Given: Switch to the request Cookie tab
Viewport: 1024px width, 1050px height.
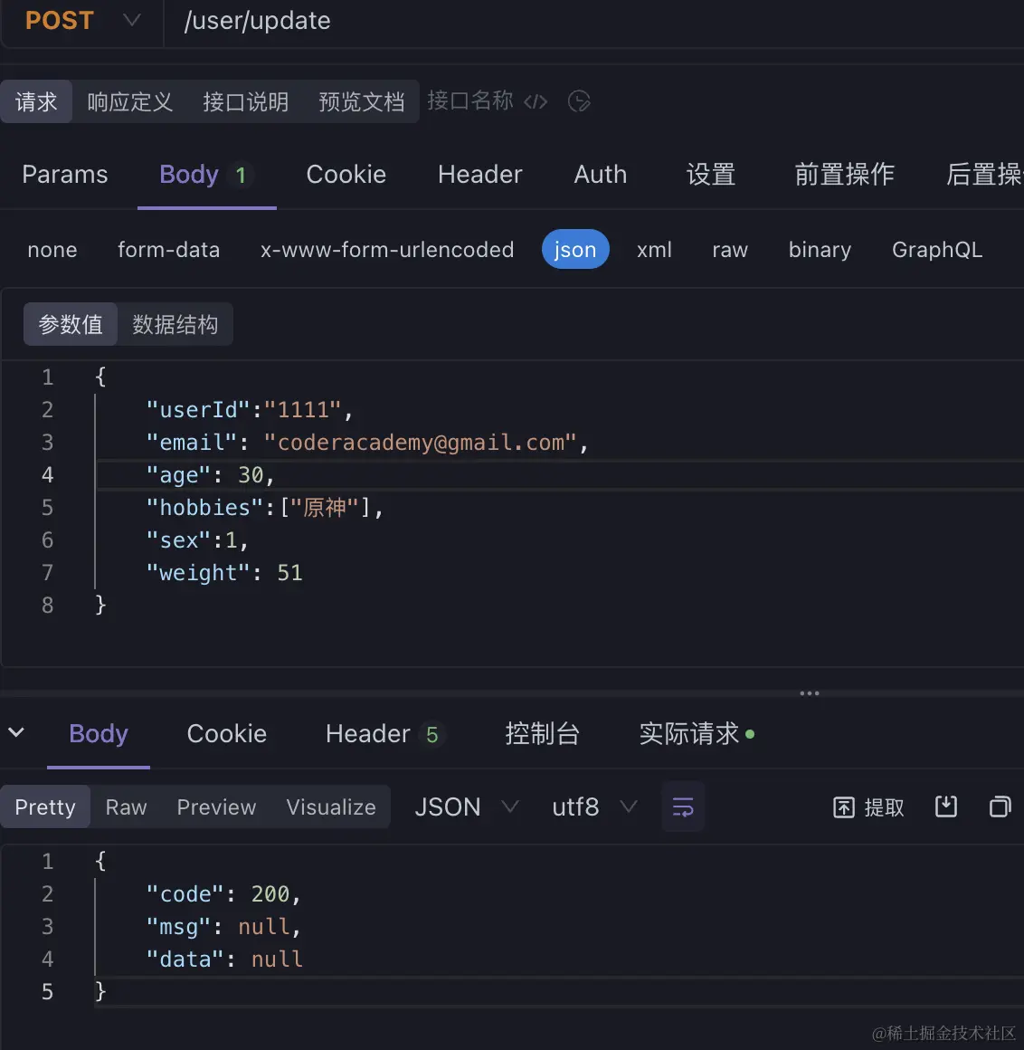Looking at the screenshot, I should (346, 175).
